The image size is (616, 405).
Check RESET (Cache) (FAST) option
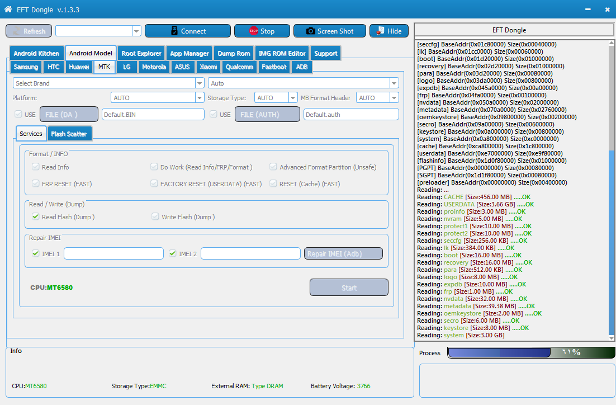[x=273, y=183]
